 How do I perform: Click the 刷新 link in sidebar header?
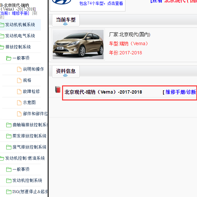pos(35,13)
